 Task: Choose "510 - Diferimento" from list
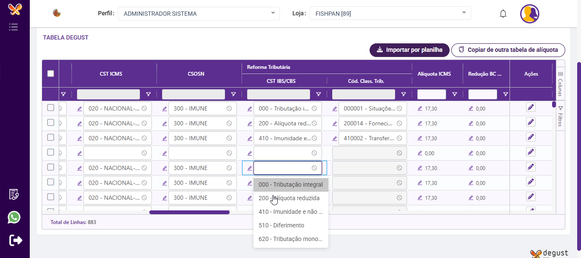[282, 225]
